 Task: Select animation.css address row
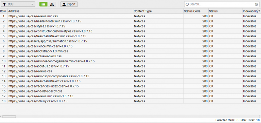pos(70,41)
